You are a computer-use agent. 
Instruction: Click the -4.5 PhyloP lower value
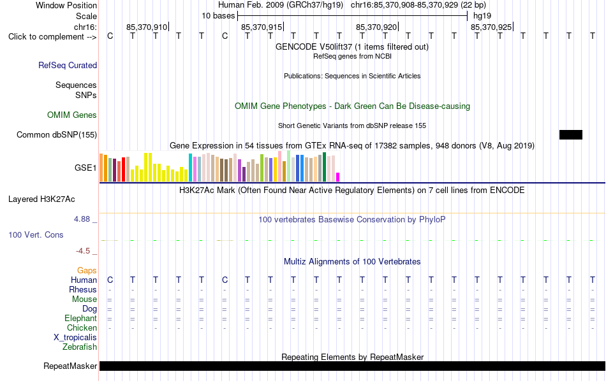tap(83, 251)
